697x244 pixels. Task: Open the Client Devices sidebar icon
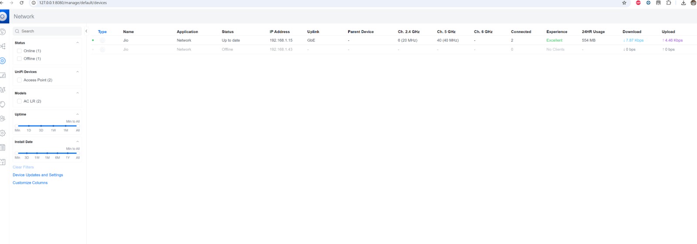[x=3, y=75]
